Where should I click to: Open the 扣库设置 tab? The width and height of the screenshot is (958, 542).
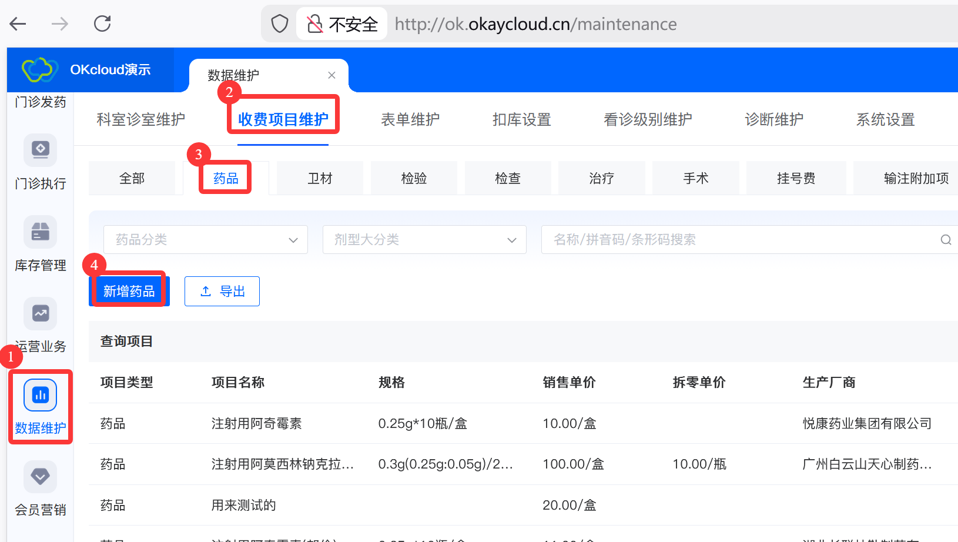(521, 120)
